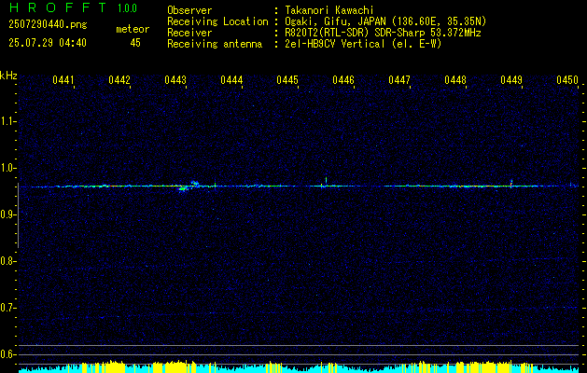Click the 0445 time axis label
This screenshot has width=587, height=373.
pos(287,80)
